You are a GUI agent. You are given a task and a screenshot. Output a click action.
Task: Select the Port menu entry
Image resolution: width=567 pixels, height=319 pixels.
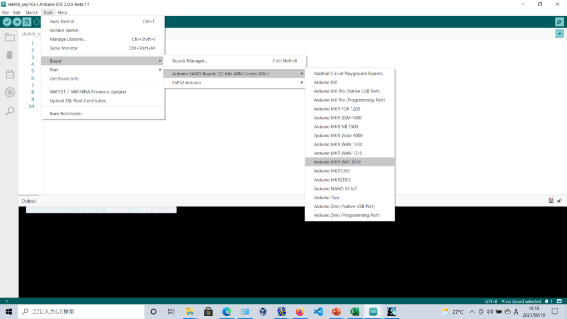(102, 70)
